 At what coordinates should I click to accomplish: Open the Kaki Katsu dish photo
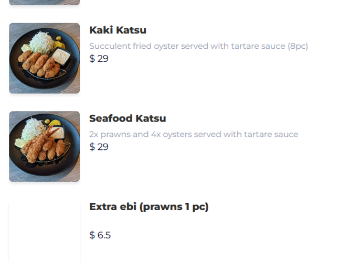45,58
